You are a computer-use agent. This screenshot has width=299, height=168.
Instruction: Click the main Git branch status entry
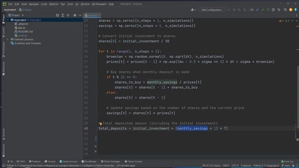(x=285, y=166)
